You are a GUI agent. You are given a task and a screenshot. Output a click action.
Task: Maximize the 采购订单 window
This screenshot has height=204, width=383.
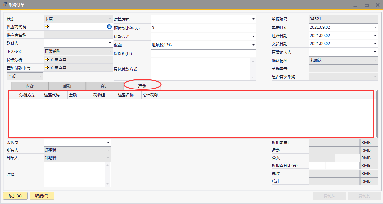pyautogui.click(x=366, y=5)
